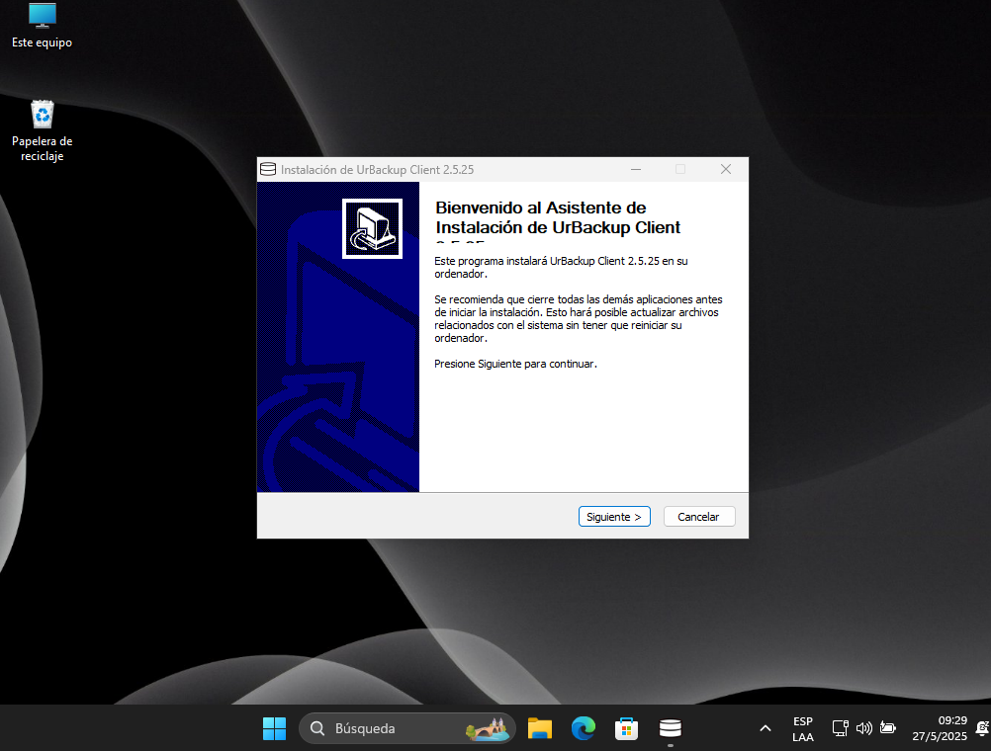Open Microsoft Store from the taskbar
This screenshot has width=991, height=751.
[x=626, y=728]
